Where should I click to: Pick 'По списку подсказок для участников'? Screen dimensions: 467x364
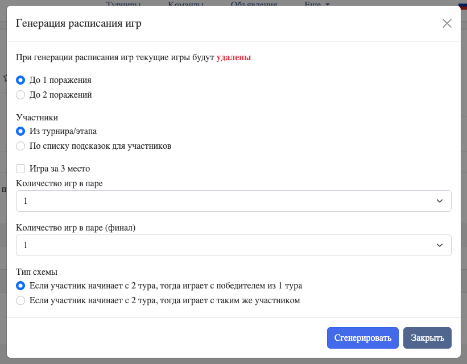[20, 146]
